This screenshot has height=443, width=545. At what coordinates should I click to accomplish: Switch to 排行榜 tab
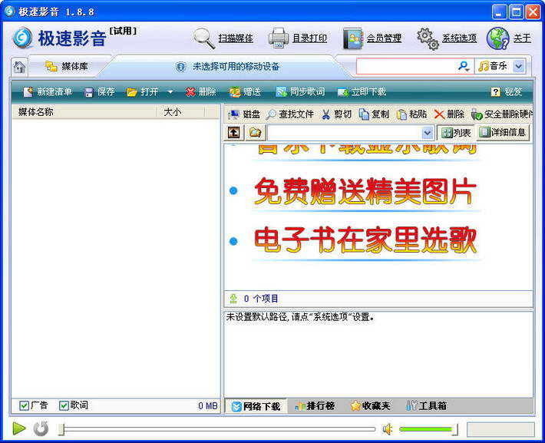tap(315, 406)
